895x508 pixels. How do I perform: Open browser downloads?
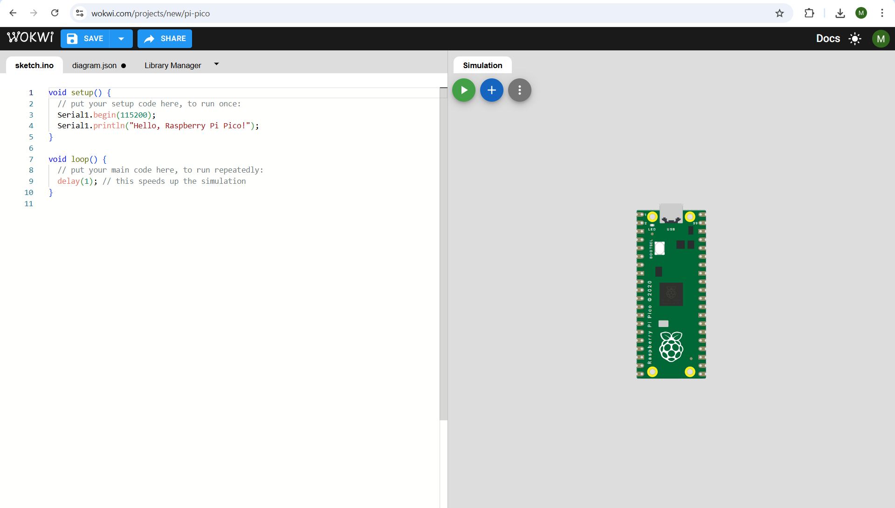840,13
